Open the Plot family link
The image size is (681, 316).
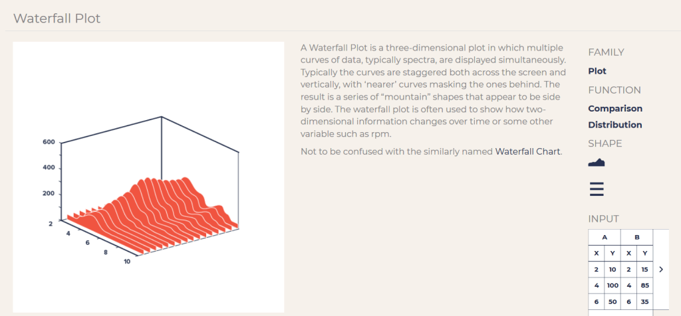click(597, 71)
